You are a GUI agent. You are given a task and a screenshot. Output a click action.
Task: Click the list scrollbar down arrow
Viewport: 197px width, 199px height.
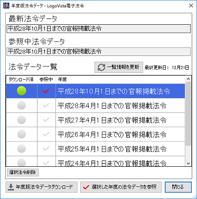click(188, 163)
